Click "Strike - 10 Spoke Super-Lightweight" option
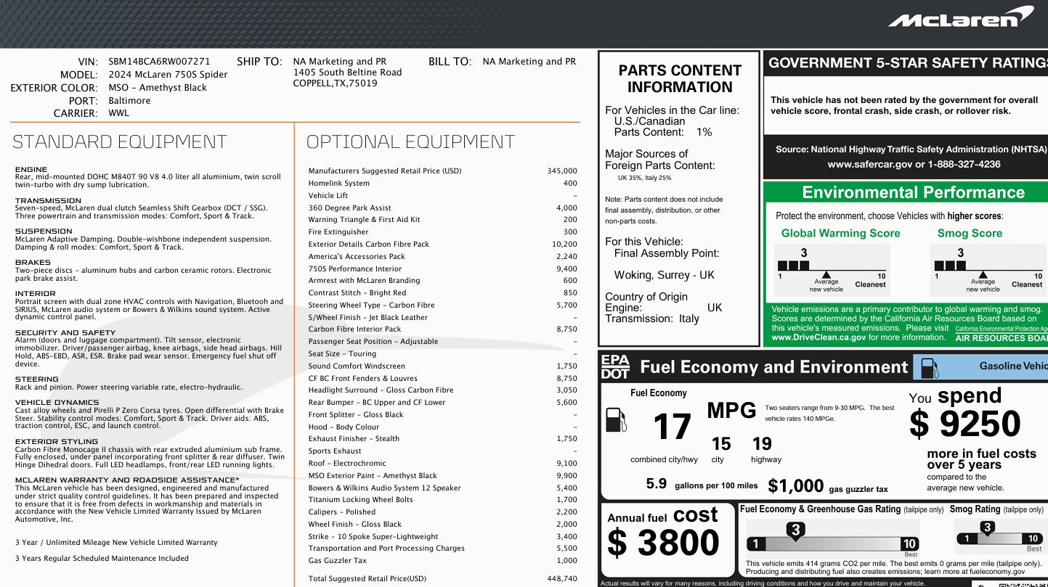Image resolution: width=1048 pixels, height=587 pixels. click(373, 537)
